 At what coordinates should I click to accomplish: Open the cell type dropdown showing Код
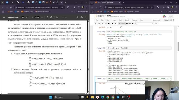(x=144, y=24)
